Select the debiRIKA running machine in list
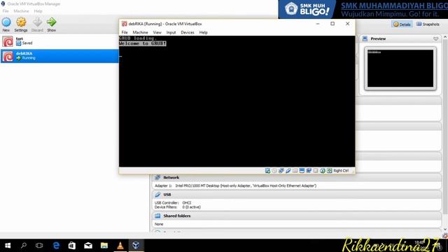Viewport: 448px width, 252px height. point(59,56)
